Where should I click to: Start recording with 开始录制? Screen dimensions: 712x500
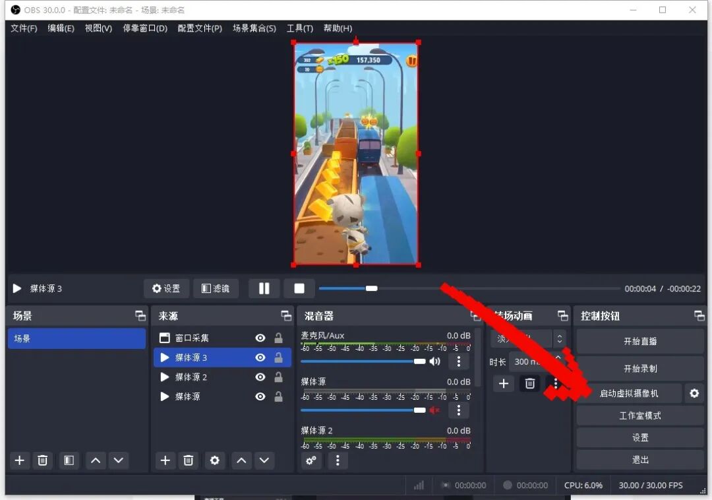pos(639,368)
